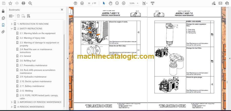Open the page fit options icon

tap(145, 3)
